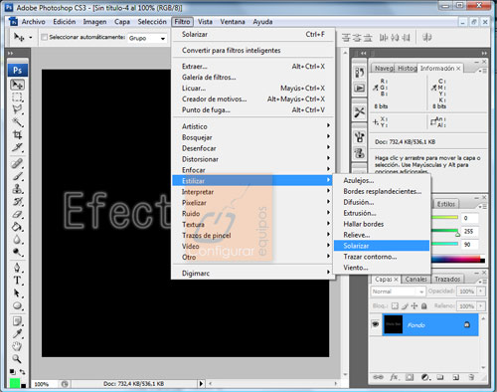Viewport: 497px width, 392px height.
Task: Open the Normal blend mode dropdown
Action: tap(398, 292)
